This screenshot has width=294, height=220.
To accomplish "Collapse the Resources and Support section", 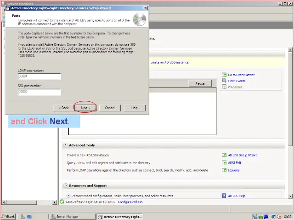I will [x=65, y=186].
